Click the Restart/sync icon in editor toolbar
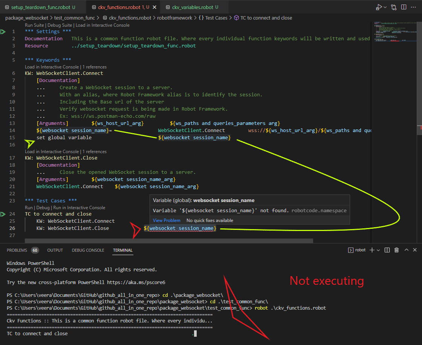 [x=393, y=7]
